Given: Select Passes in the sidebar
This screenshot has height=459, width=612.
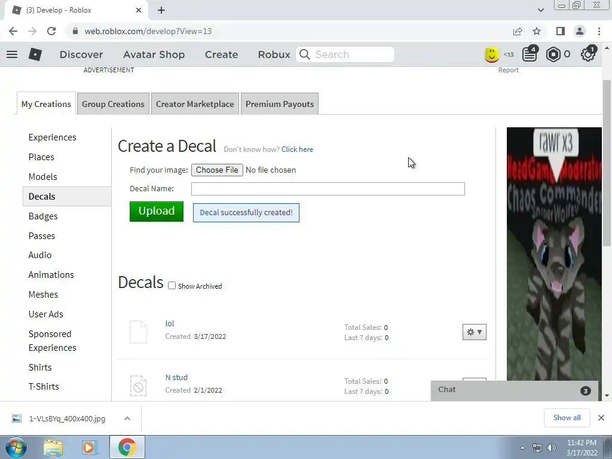Looking at the screenshot, I should click(x=42, y=235).
